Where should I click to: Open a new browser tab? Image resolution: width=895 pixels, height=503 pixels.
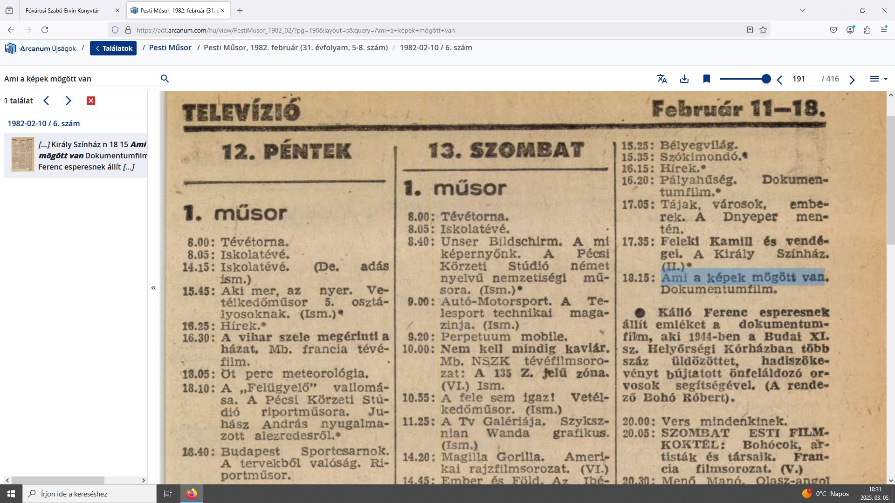240,10
